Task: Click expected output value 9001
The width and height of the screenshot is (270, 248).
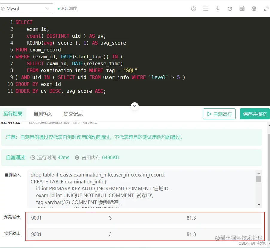Action: coord(36,218)
